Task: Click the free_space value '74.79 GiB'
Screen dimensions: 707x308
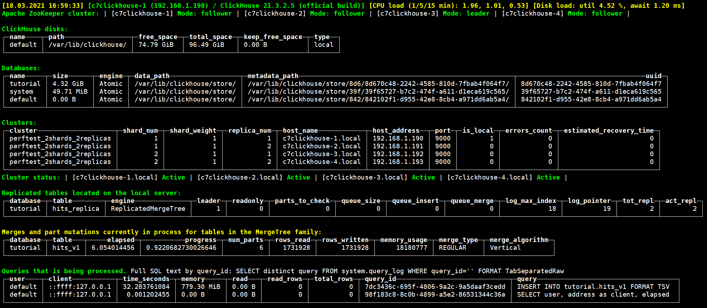Action: [156, 45]
